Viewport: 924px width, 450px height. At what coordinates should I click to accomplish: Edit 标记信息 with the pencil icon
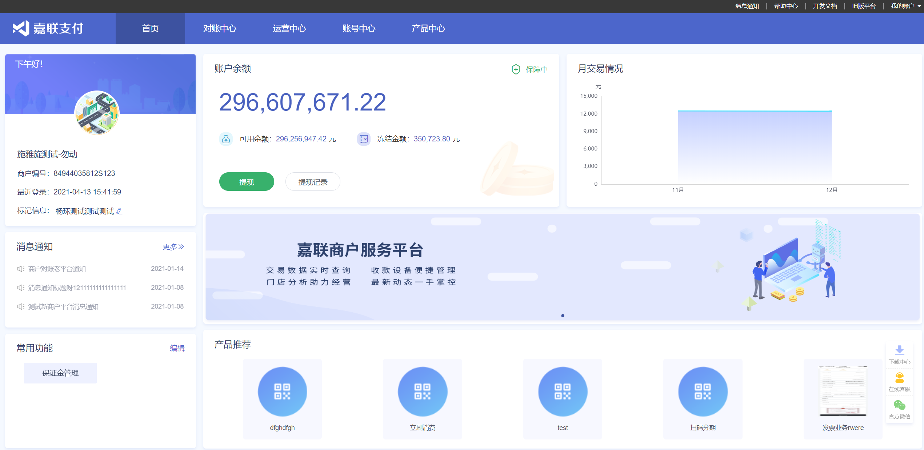click(120, 211)
